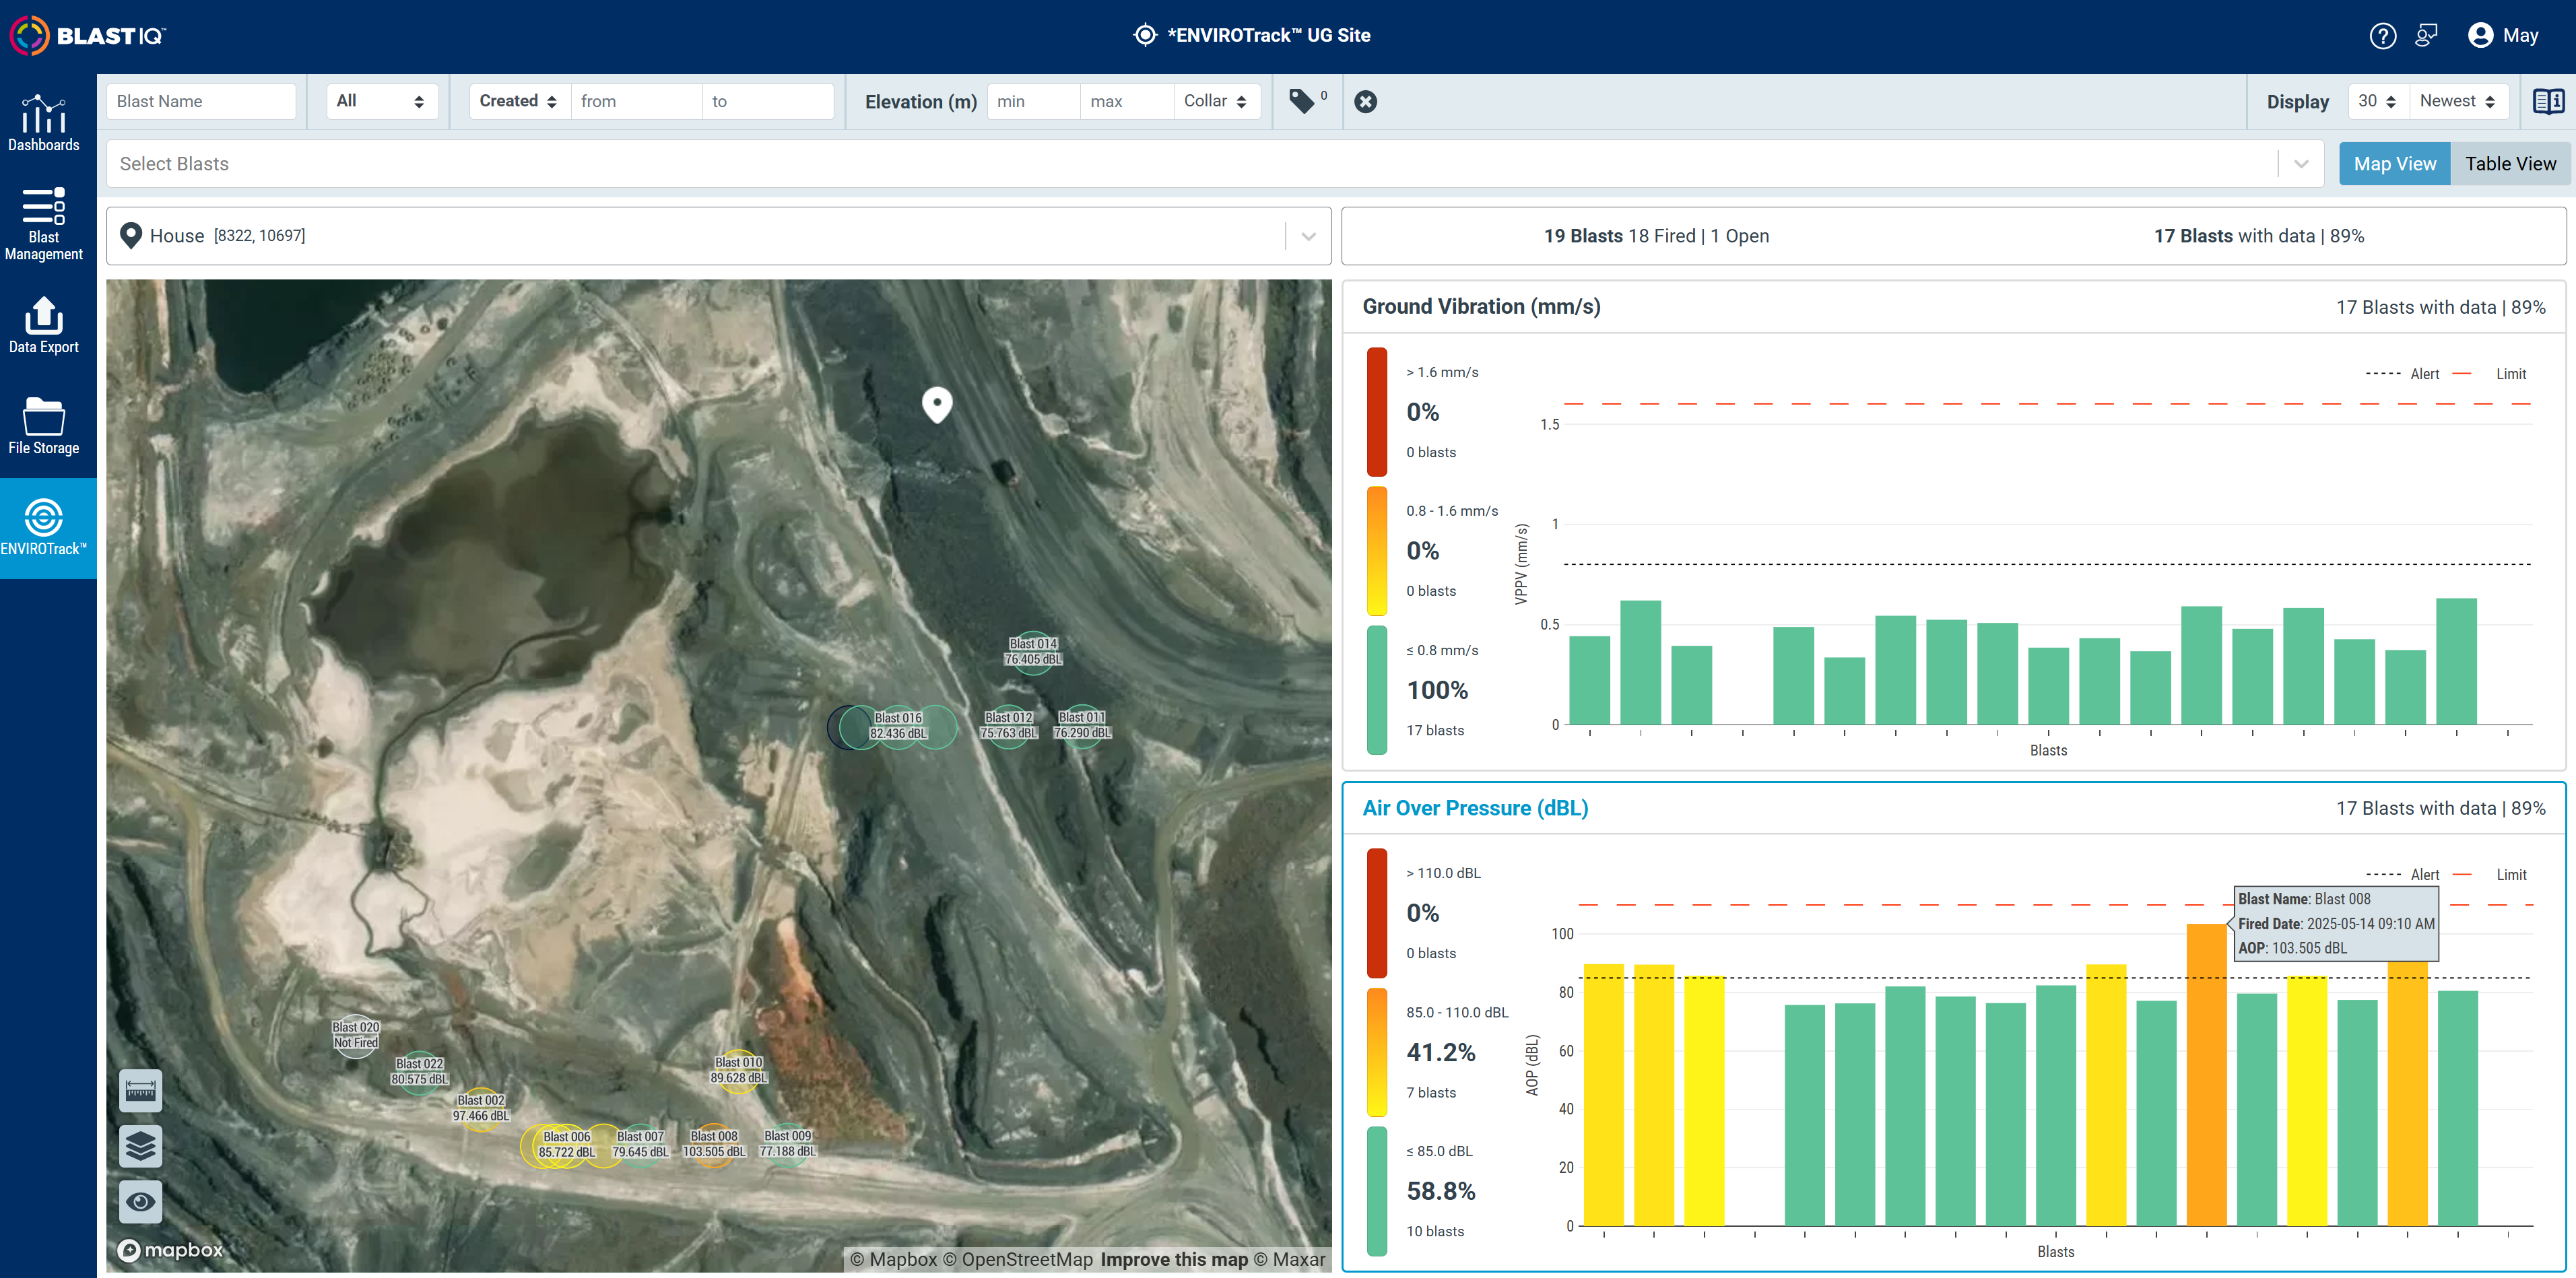Select Blast 020 Not Fired marker
The height and width of the screenshot is (1278, 2576).
[356, 1035]
